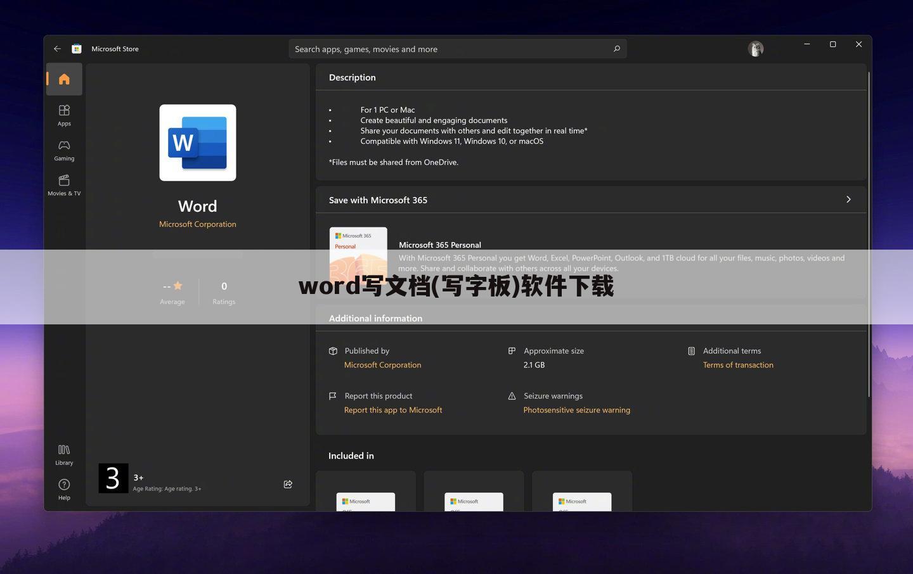This screenshot has width=913, height=574.
Task: Click the search magnifier icon
Action: 616,49
